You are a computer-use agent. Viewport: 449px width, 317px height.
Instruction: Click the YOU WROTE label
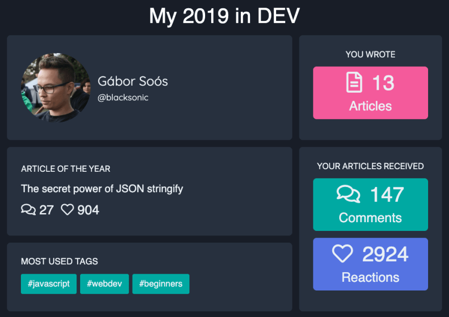tap(370, 55)
